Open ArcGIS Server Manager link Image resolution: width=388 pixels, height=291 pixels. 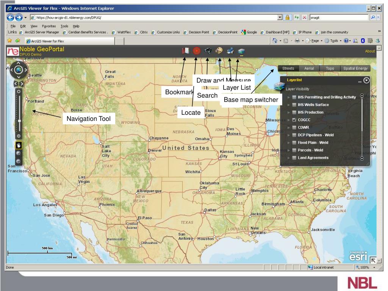pyautogui.click(x=39, y=32)
